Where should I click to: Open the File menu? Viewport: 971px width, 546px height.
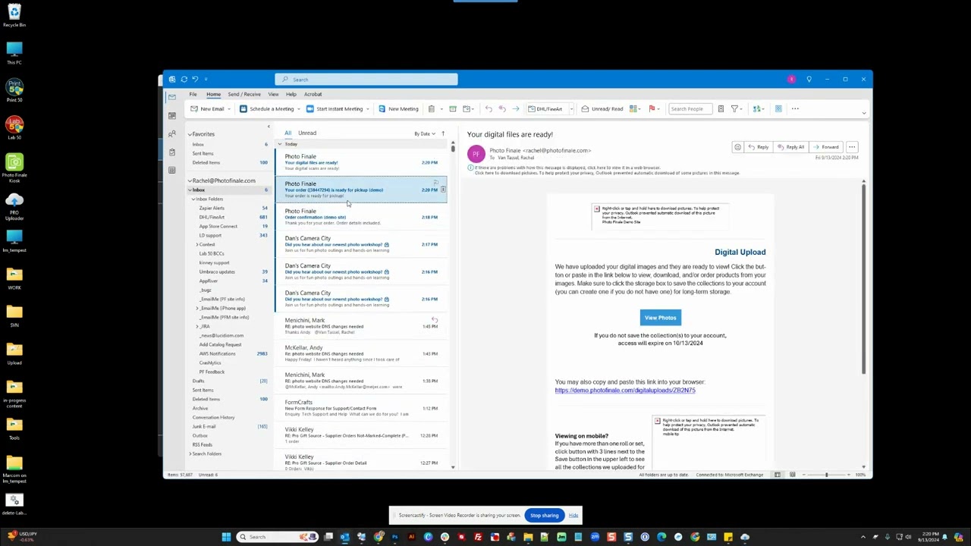193,94
